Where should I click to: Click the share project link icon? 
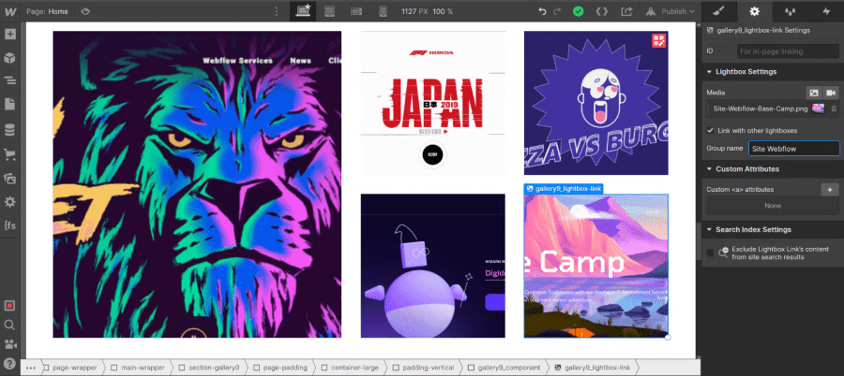626,10
